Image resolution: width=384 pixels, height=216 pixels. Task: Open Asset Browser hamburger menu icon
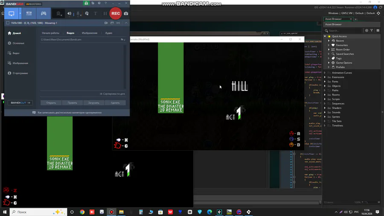pyautogui.click(x=378, y=31)
